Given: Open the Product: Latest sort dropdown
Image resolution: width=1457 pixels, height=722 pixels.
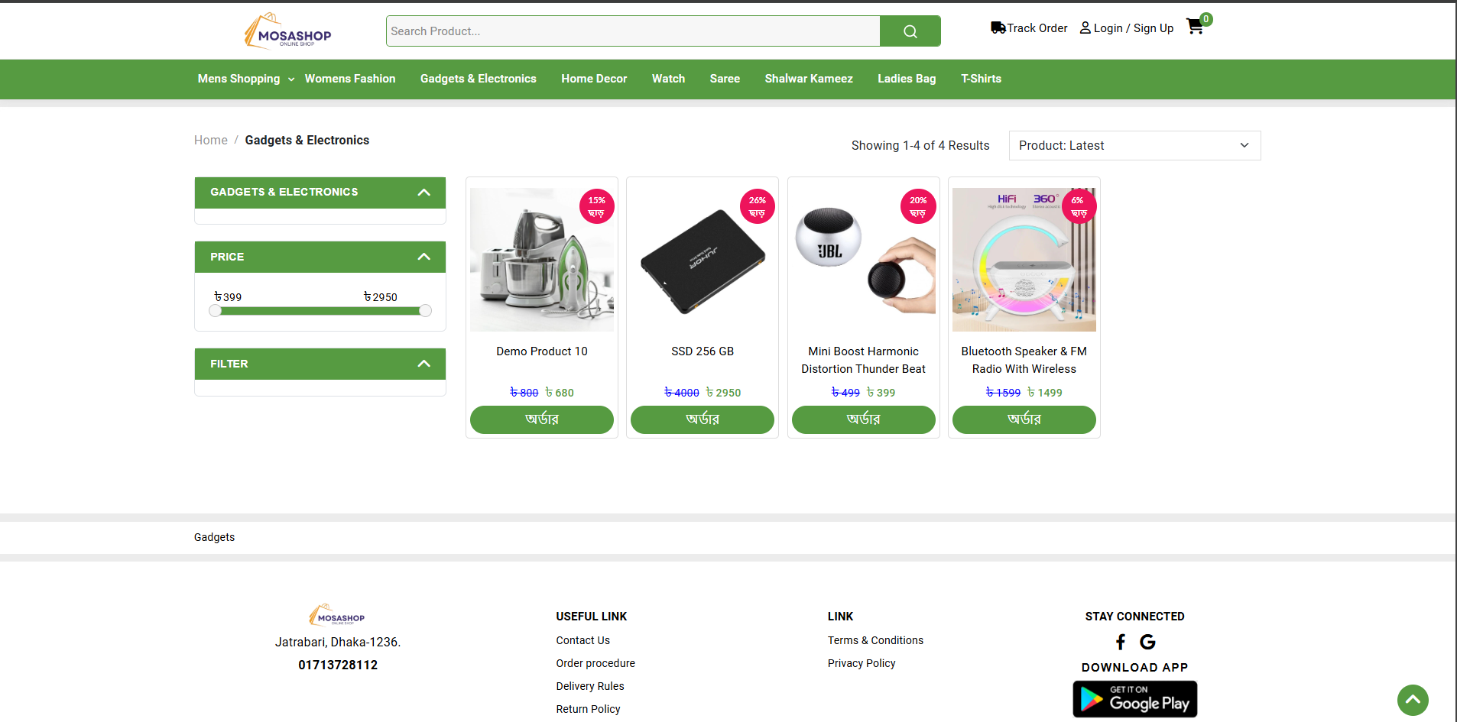Looking at the screenshot, I should [1134, 146].
